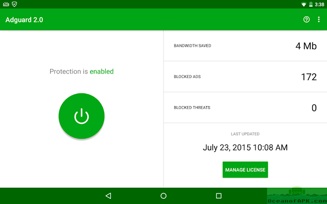Open the help question mark icon
Screen dimensions: 327x204
click(307, 19)
